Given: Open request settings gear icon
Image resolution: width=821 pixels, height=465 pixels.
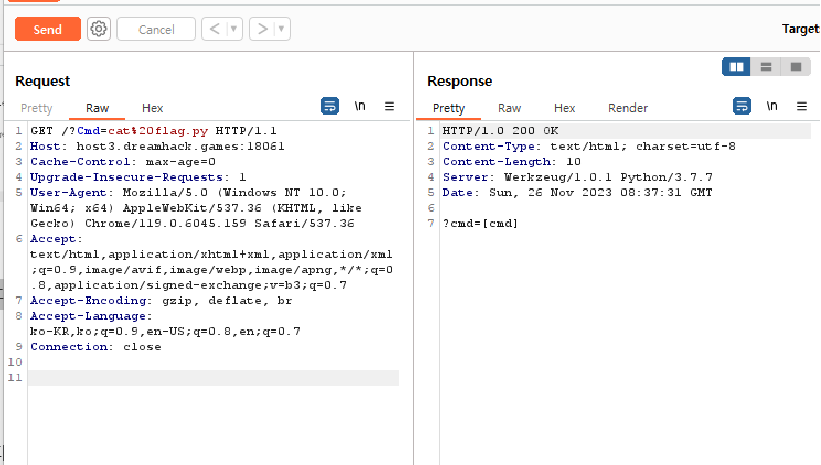Looking at the screenshot, I should point(99,29).
